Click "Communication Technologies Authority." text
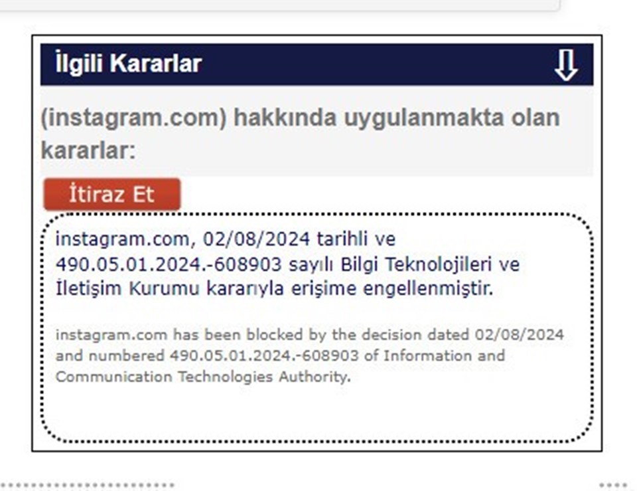The width and height of the screenshot is (637, 491). 203,377
